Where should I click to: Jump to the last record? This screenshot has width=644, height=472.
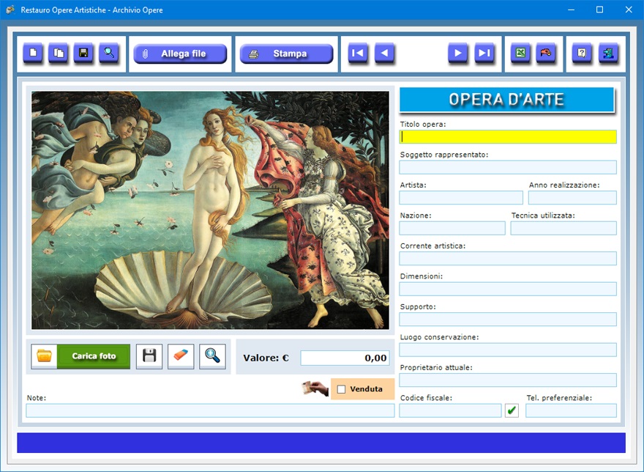[x=484, y=54]
